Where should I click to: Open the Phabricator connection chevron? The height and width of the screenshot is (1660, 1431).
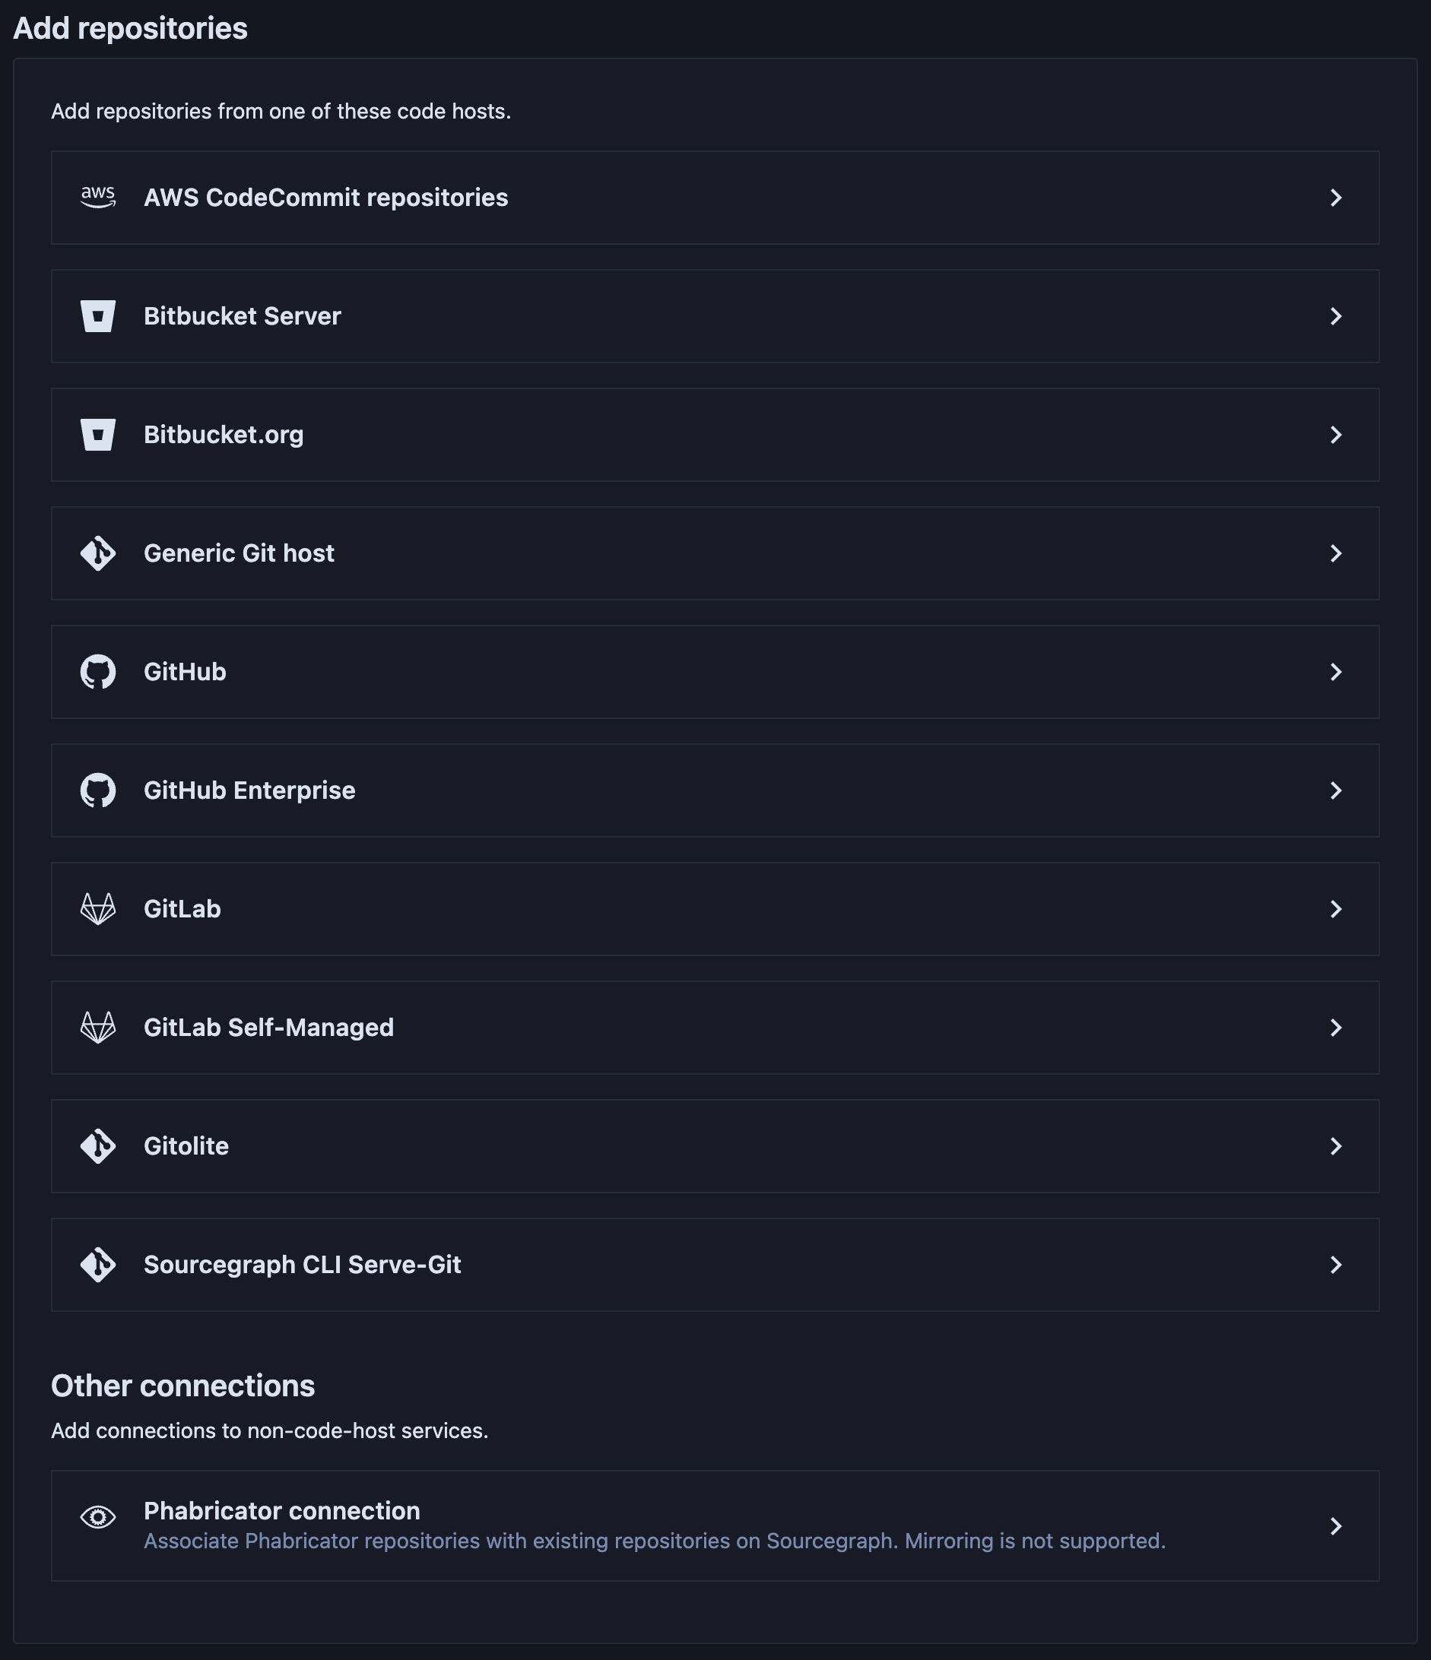[1336, 1526]
